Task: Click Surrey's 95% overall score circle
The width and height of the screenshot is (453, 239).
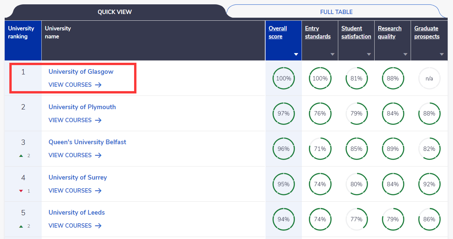Action: coord(284,184)
